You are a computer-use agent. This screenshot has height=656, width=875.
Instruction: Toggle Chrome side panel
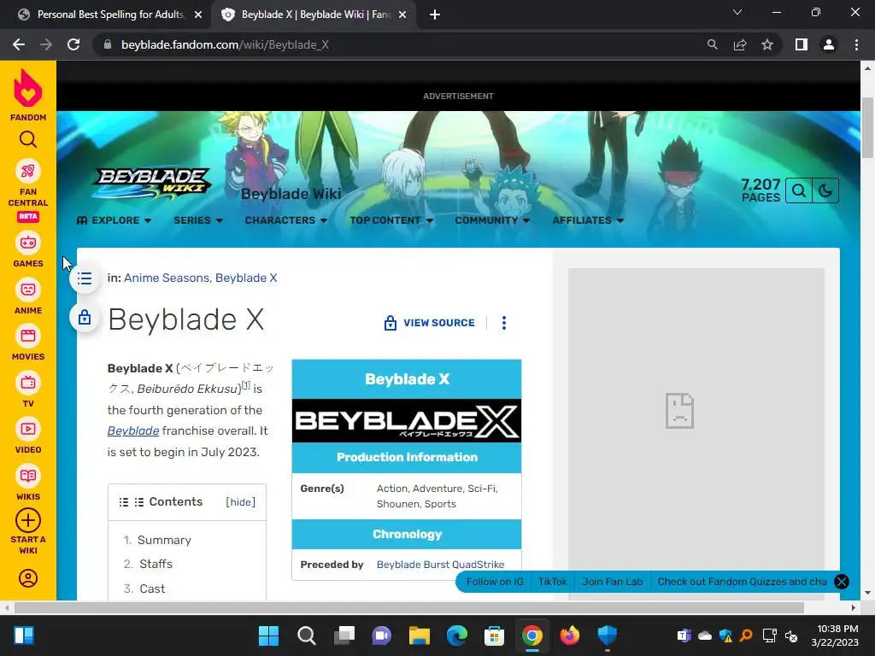pos(802,44)
